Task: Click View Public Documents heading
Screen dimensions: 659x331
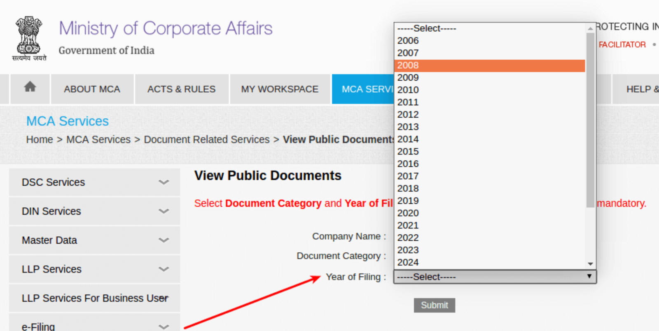Action: coord(268,175)
